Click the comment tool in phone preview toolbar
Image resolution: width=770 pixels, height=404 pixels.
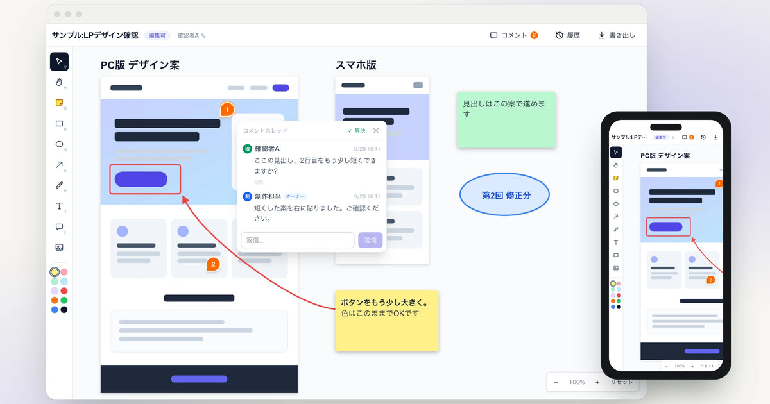click(x=616, y=255)
